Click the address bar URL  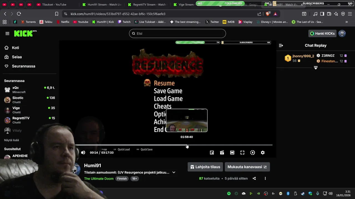click(118, 14)
